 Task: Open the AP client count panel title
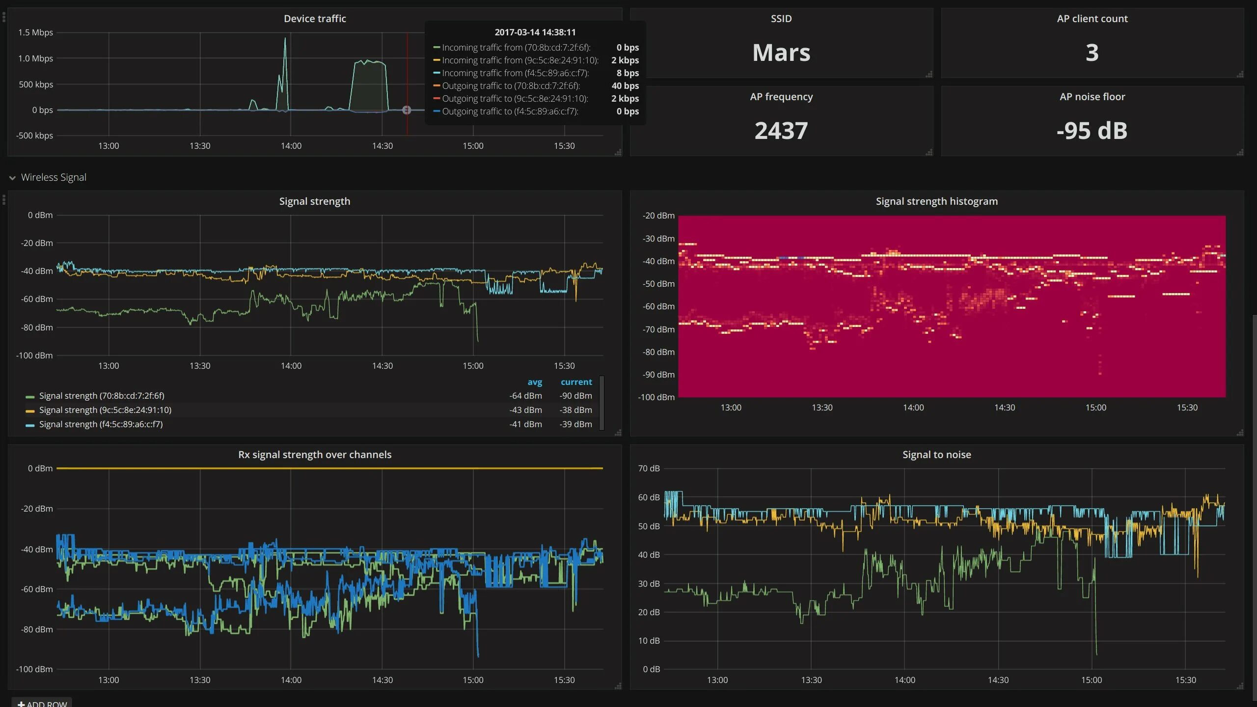point(1092,19)
